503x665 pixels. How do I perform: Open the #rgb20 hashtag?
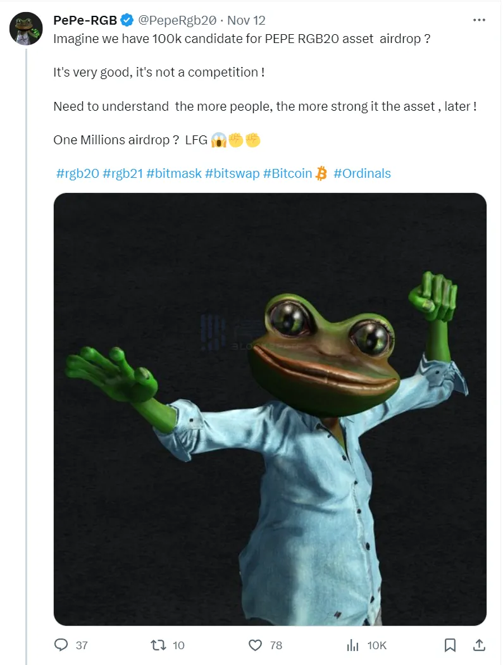77,173
